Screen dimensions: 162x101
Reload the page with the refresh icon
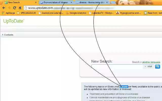15,8
